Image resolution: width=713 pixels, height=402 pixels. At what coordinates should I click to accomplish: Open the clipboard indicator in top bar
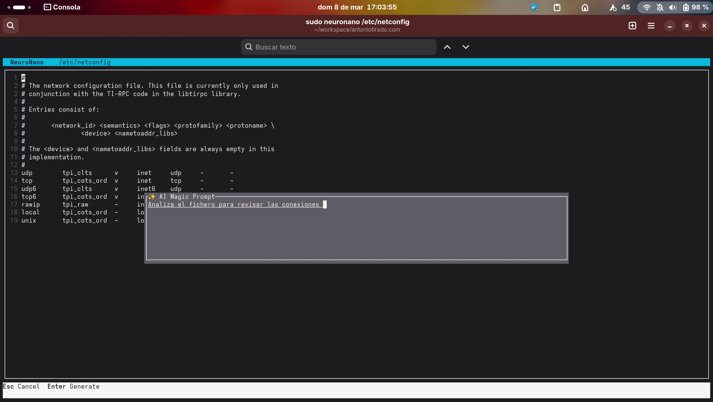click(x=557, y=7)
